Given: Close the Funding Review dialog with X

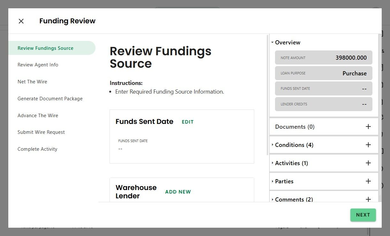Looking at the screenshot, I should point(21,21).
